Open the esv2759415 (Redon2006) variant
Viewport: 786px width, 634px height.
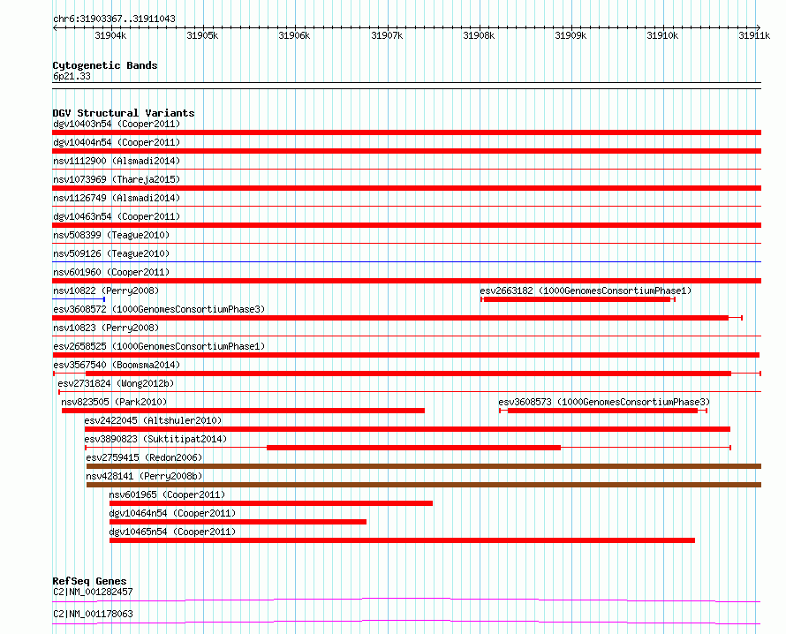tap(144, 457)
